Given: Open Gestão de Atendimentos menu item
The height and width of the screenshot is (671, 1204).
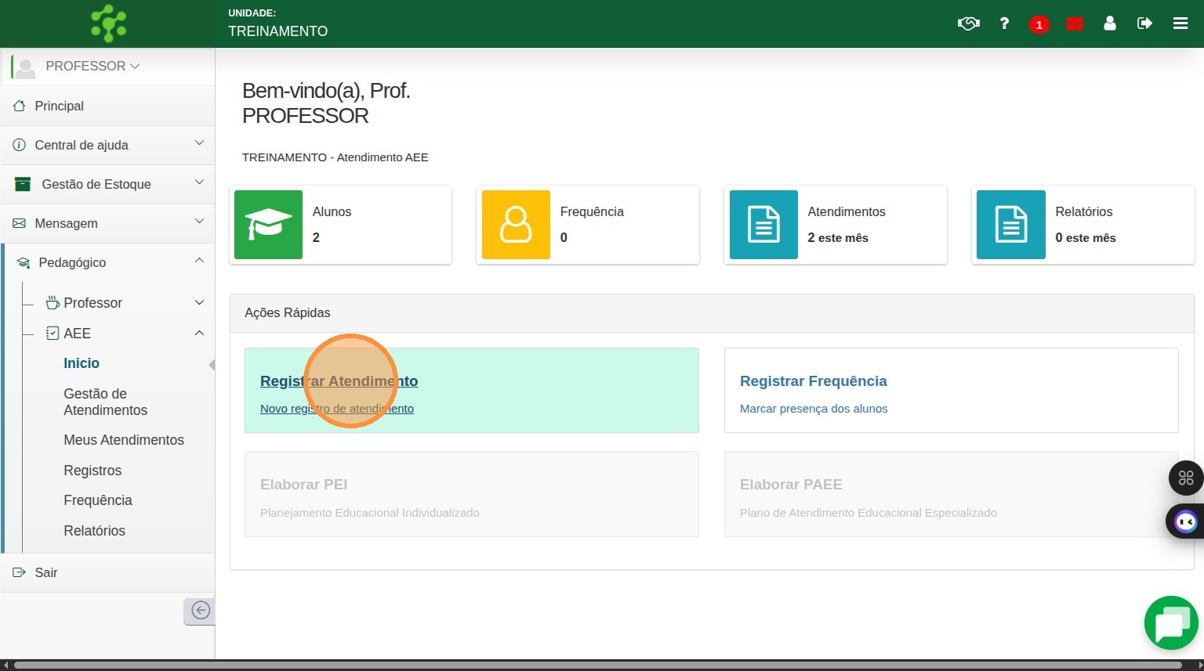Looking at the screenshot, I should [x=106, y=402].
